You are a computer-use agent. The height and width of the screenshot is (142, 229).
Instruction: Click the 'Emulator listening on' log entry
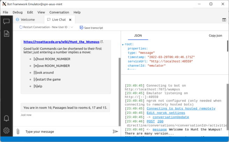pyautogui.click(x=156, y=95)
